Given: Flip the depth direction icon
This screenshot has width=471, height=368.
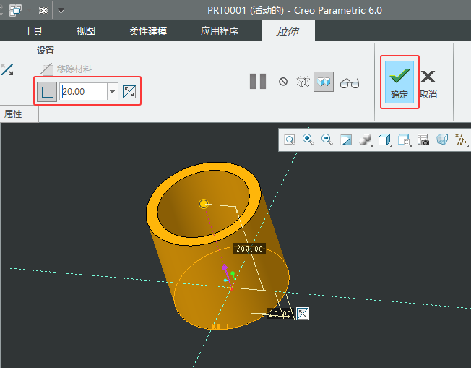Looking at the screenshot, I should tap(7, 69).
